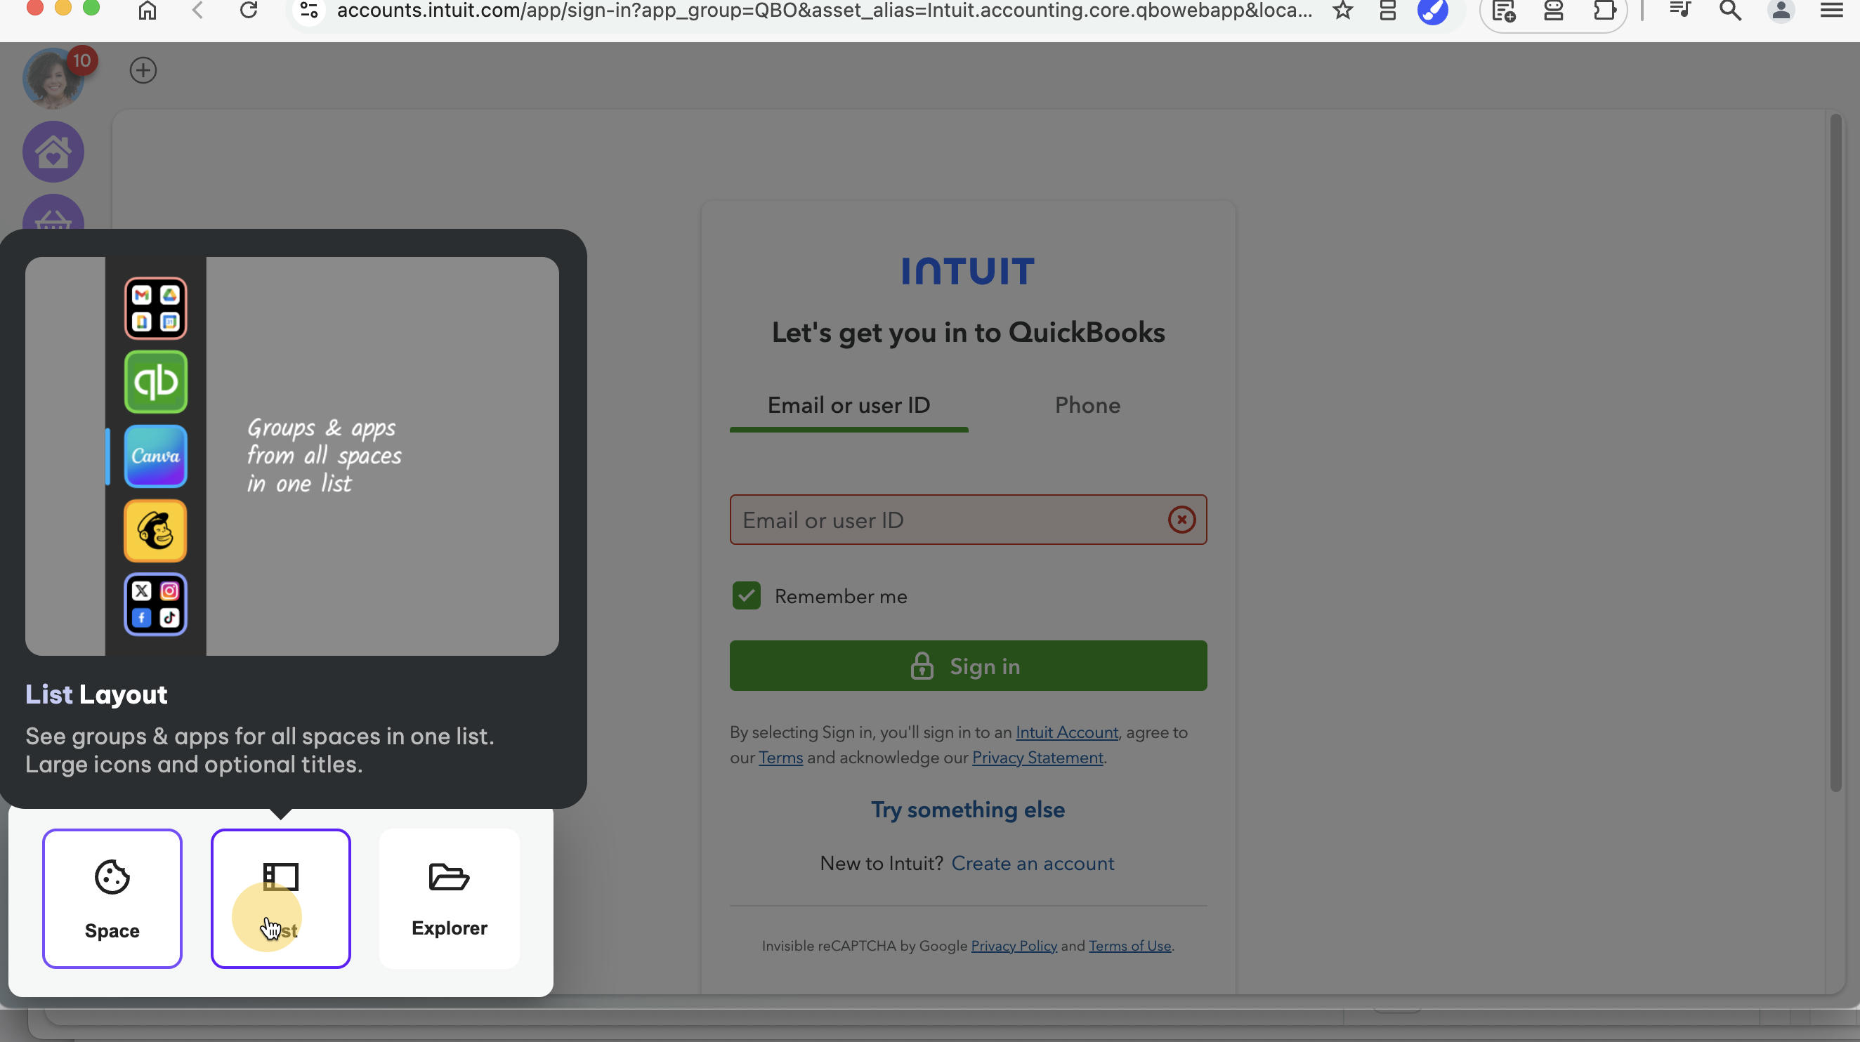Screen dimensions: 1860x1042
Task: Open the extensions puzzle icon
Action: (1604, 10)
